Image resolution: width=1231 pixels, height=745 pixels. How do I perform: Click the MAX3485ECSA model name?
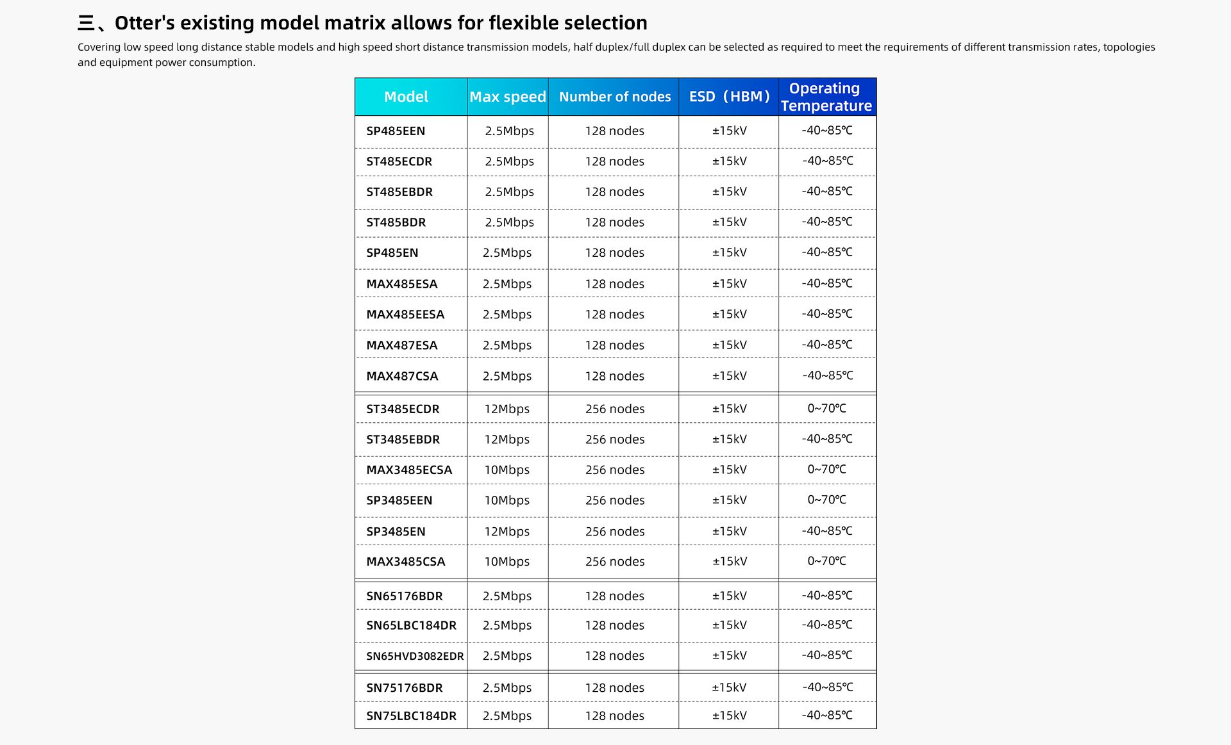coord(409,470)
